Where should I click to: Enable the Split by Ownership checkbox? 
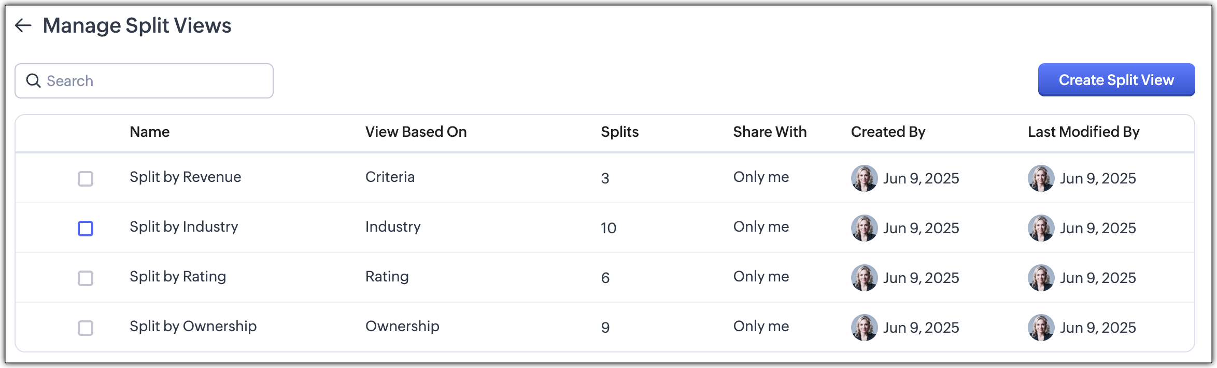coord(86,328)
